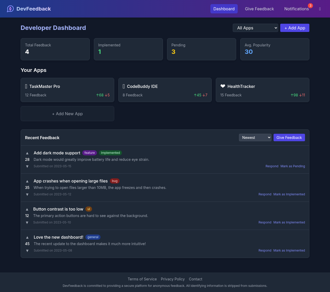Upvote the button contrast feedback
The image size is (330, 292).
pyautogui.click(x=27, y=209)
